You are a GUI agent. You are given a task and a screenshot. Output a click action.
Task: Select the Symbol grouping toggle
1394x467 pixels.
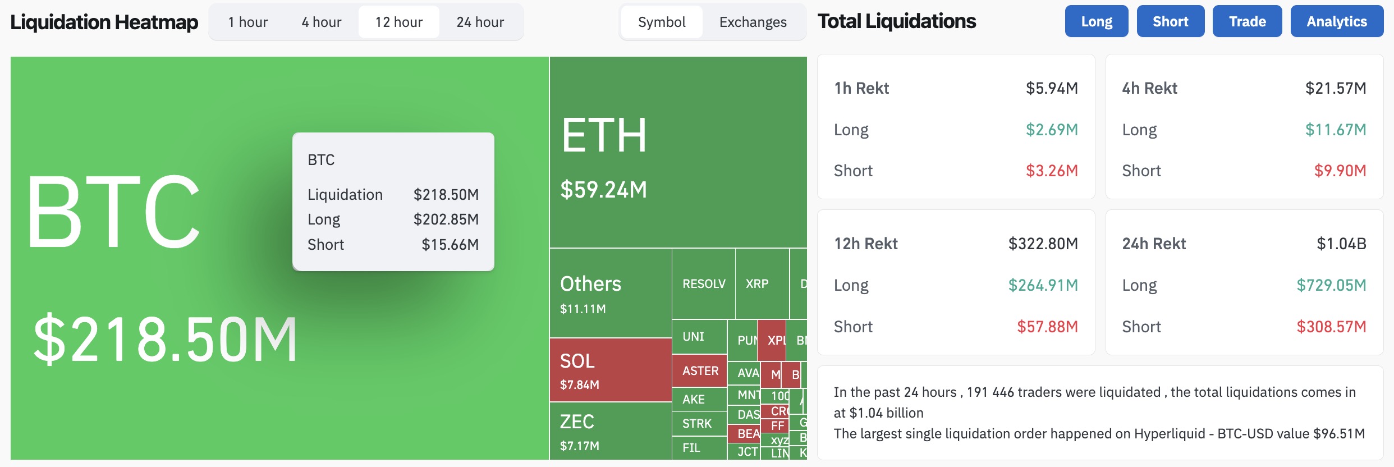coord(662,22)
